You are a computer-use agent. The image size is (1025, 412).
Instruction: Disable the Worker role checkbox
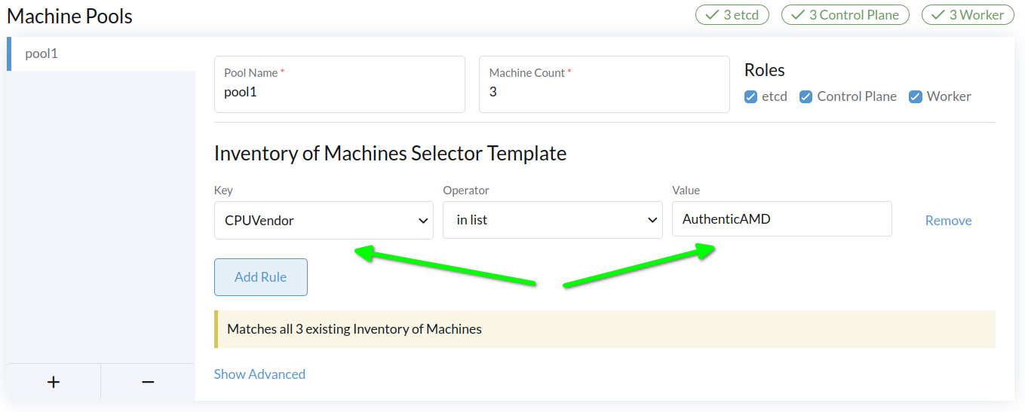point(916,96)
